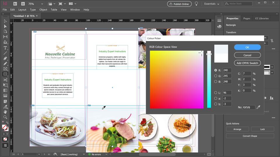Click the Add CMYK Swatch button
280x157 pixels.
[247, 63]
